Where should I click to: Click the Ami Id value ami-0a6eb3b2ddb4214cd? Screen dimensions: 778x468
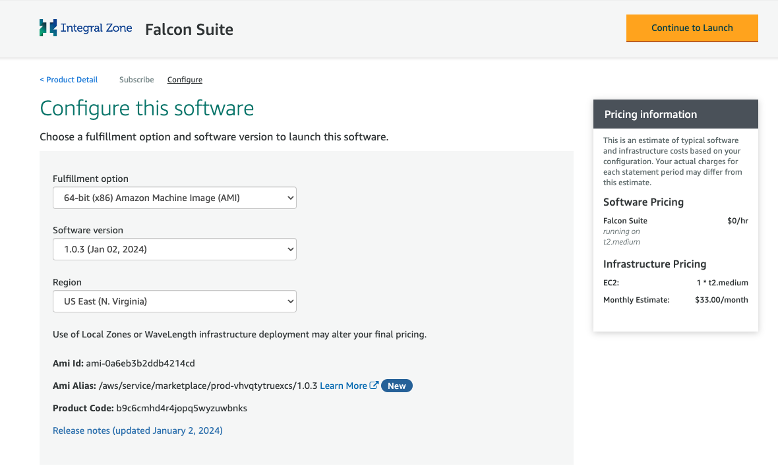coord(140,363)
